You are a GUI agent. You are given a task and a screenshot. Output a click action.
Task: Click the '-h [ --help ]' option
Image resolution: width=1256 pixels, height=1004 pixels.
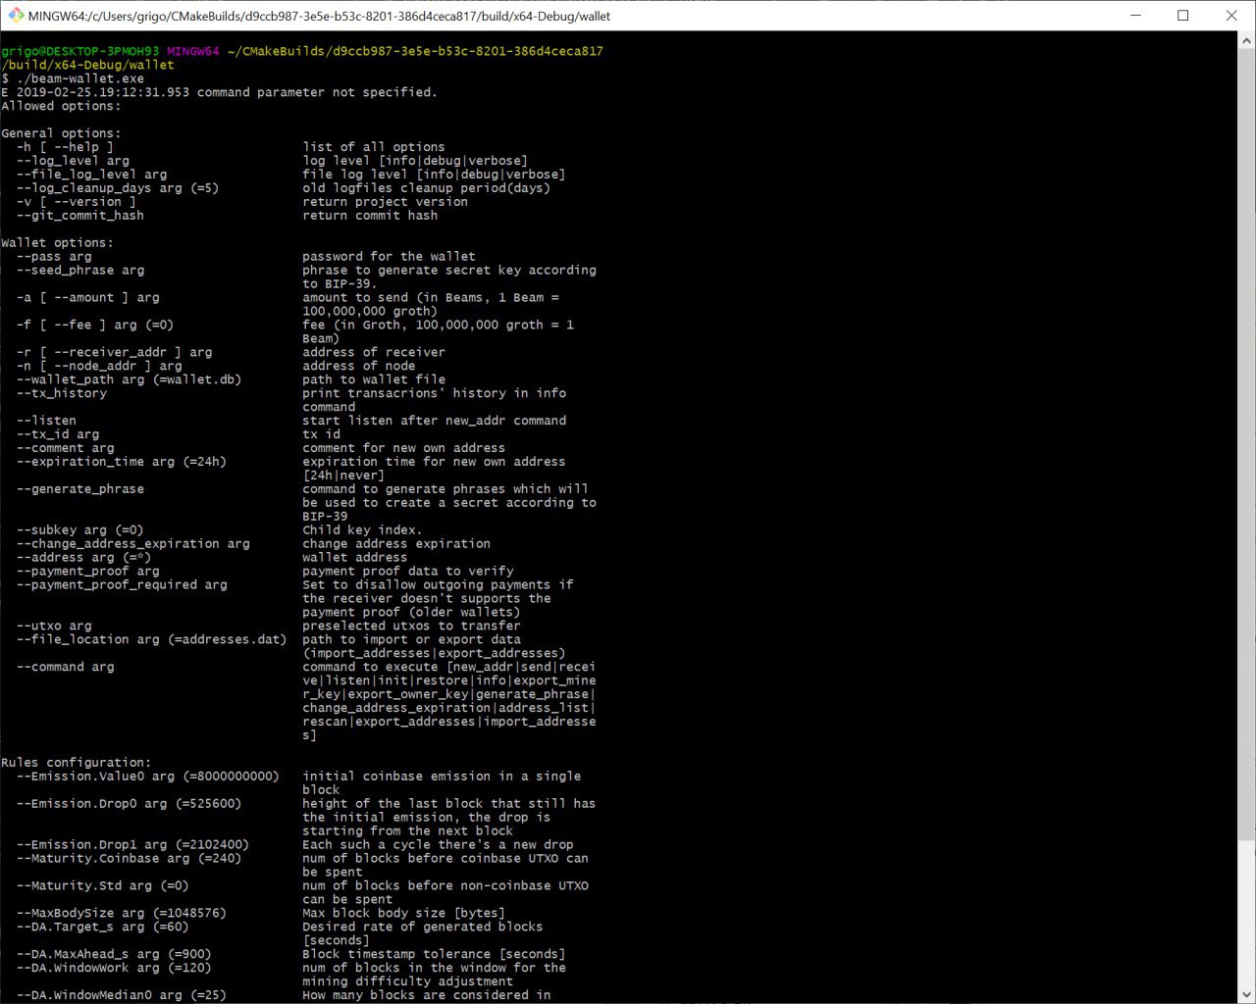[x=65, y=147]
